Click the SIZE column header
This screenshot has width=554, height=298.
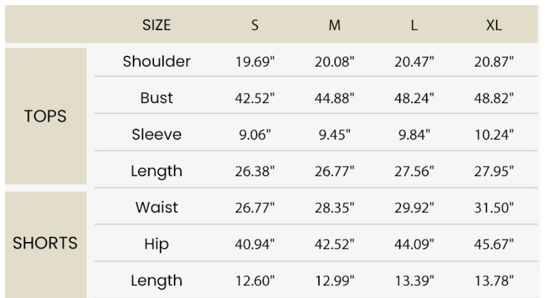click(x=156, y=25)
